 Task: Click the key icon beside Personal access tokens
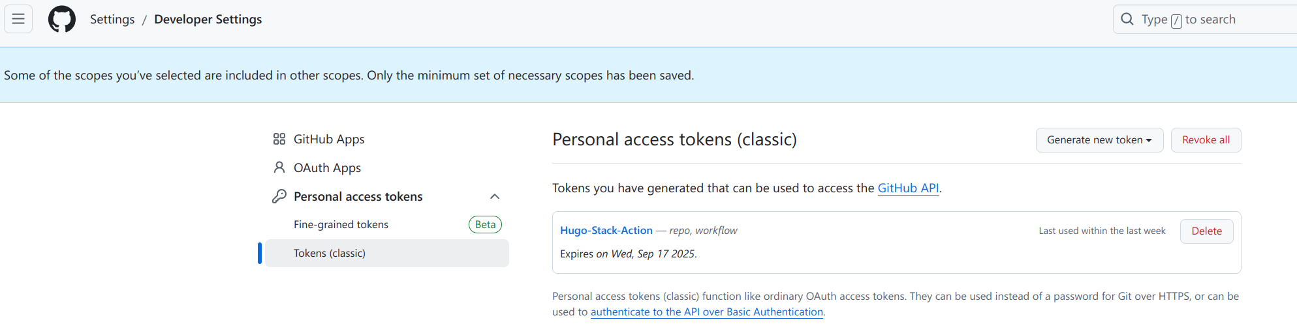[x=279, y=196]
